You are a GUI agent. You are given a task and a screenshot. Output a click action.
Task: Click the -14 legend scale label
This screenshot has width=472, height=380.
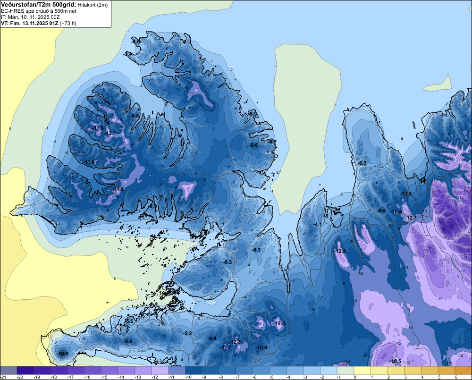121,377
